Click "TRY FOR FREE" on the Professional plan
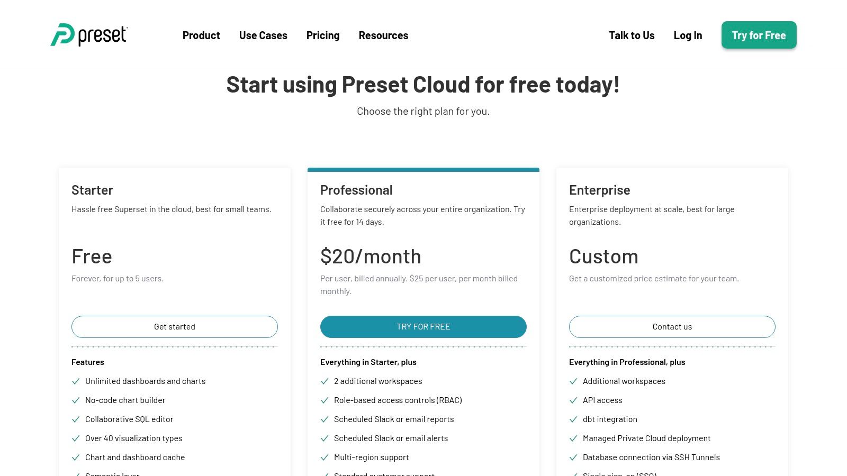 (x=423, y=326)
